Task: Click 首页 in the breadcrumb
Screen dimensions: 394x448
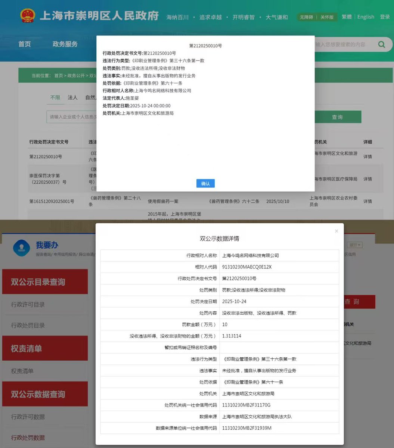Action: point(59,75)
